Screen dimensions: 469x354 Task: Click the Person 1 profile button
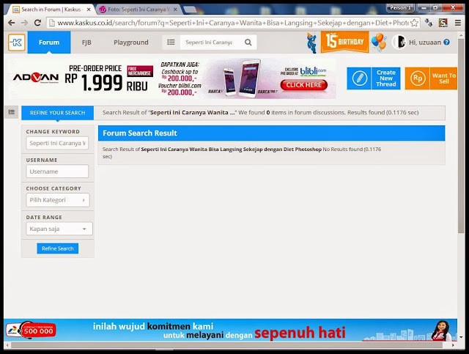click(x=400, y=7)
